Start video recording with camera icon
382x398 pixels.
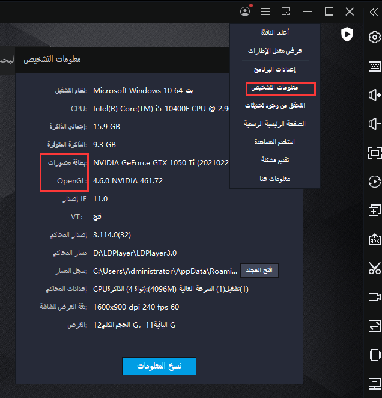(x=375, y=297)
